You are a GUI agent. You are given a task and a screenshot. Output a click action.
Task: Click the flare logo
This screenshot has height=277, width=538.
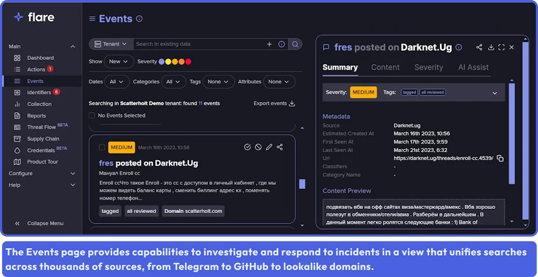(34, 17)
